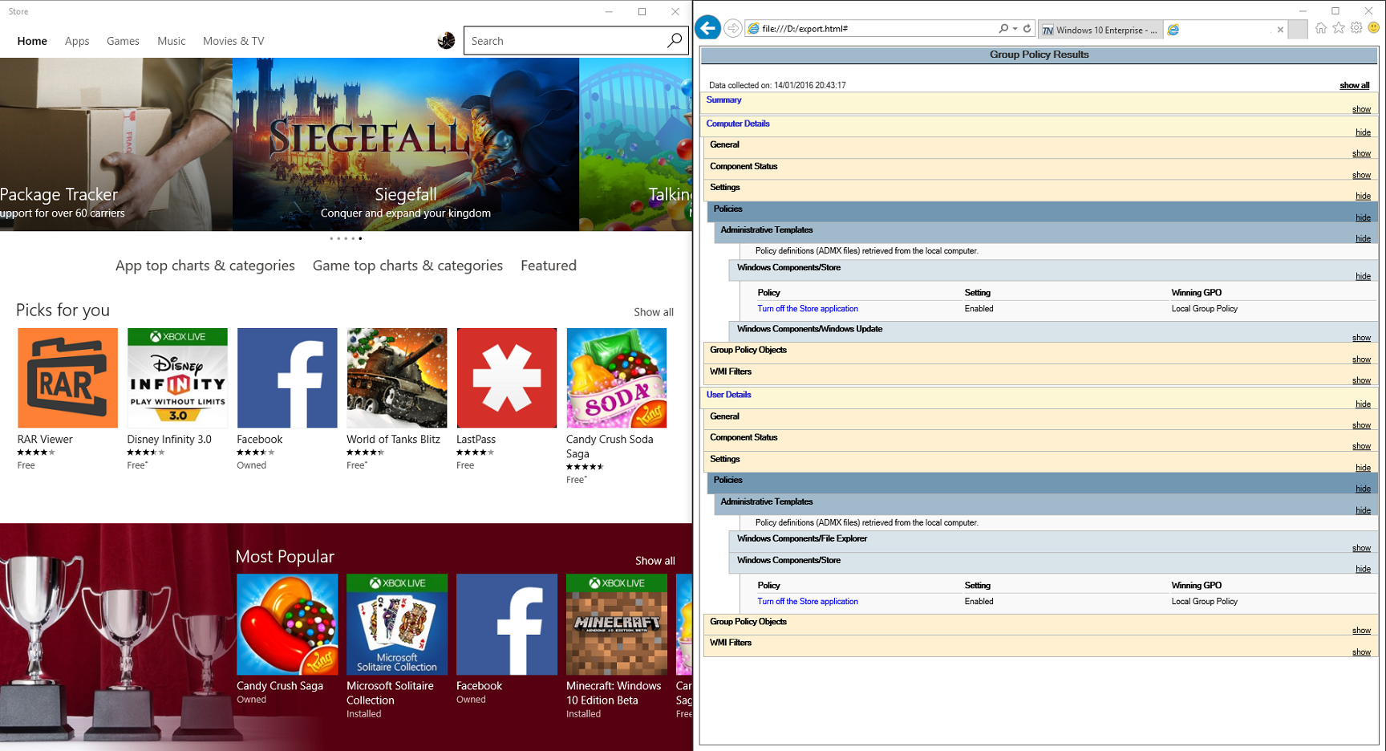
Task: Show User Details WMI Filters
Action: tap(1361, 652)
